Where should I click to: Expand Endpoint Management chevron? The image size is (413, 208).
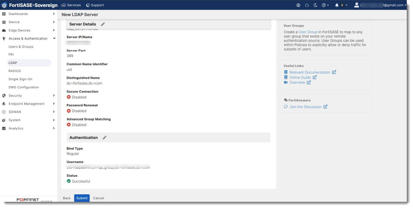pyautogui.click(x=54, y=103)
